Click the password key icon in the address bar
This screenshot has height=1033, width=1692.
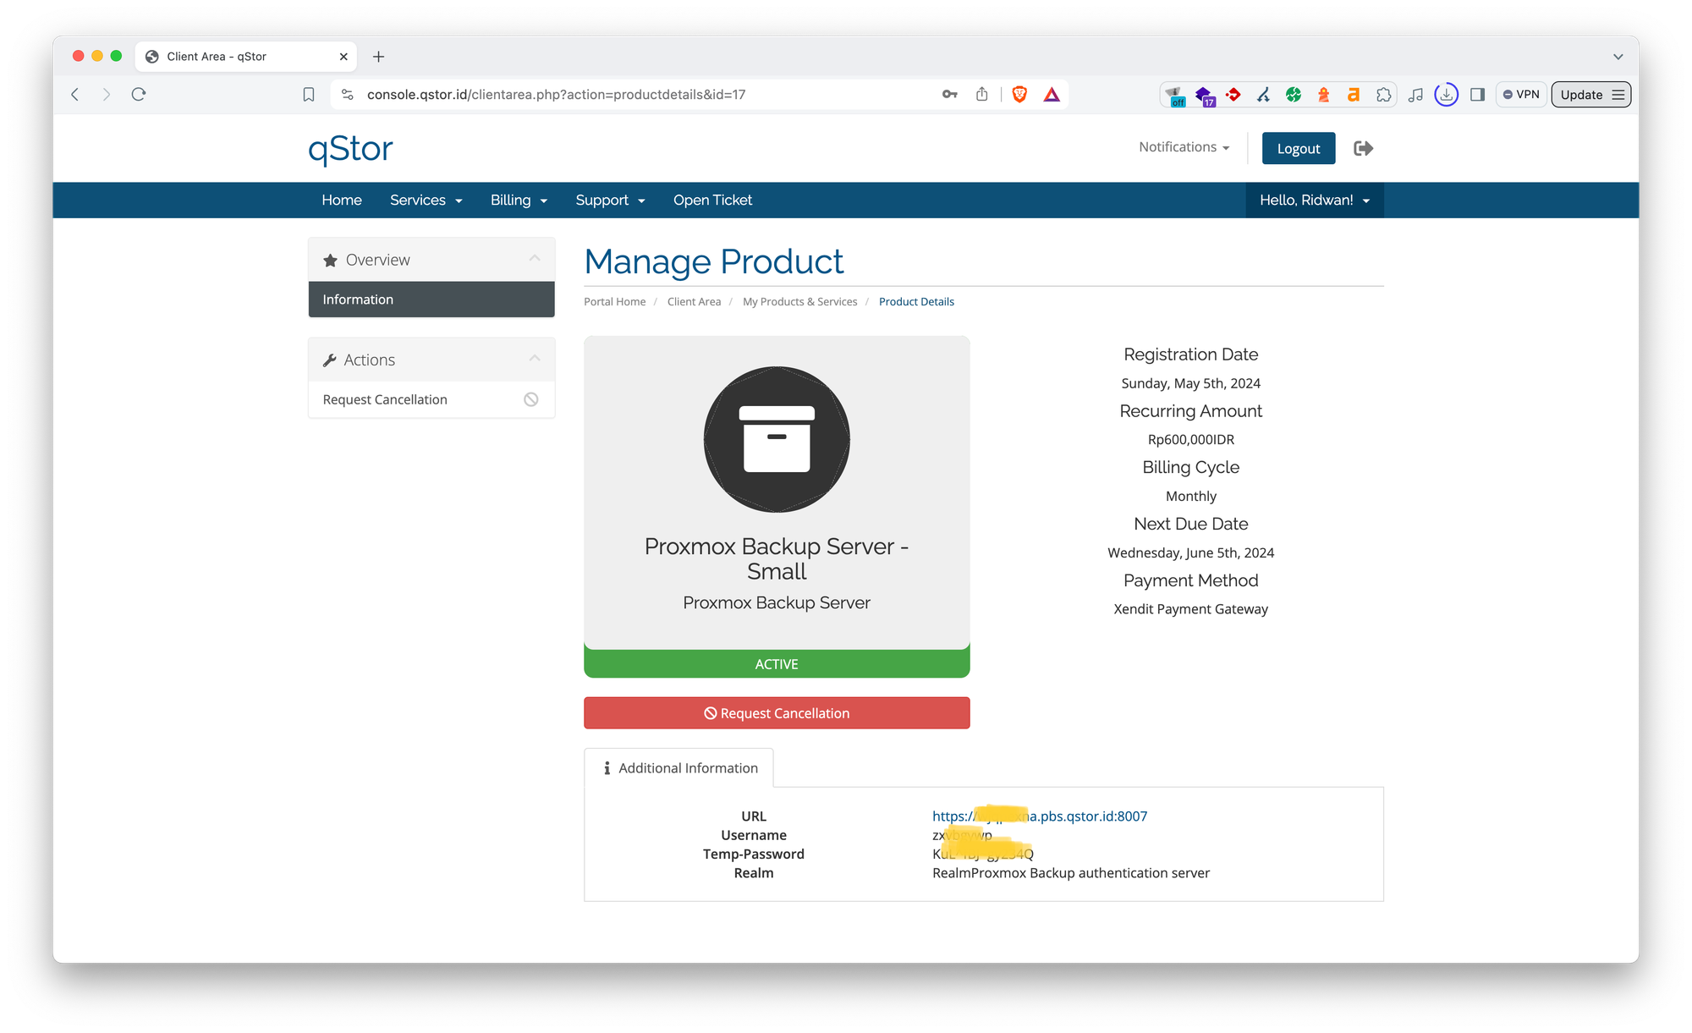click(x=950, y=95)
